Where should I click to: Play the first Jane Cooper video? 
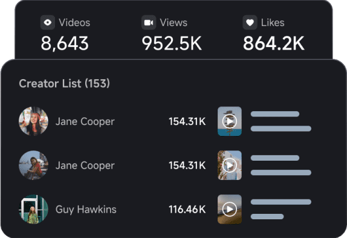pyautogui.click(x=230, y=121)
